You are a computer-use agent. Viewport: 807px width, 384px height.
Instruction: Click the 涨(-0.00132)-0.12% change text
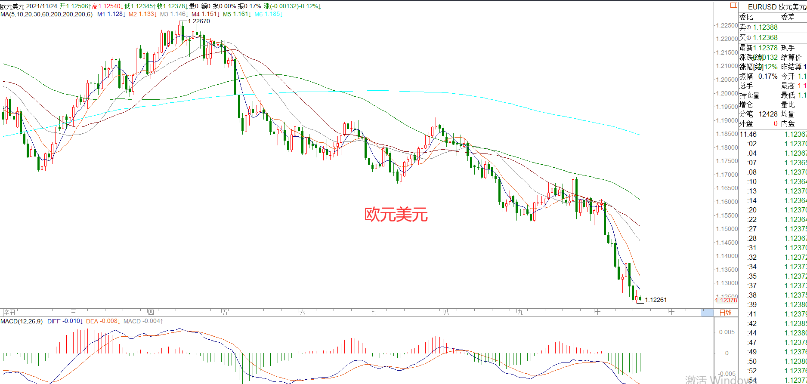tap(292, 6)
